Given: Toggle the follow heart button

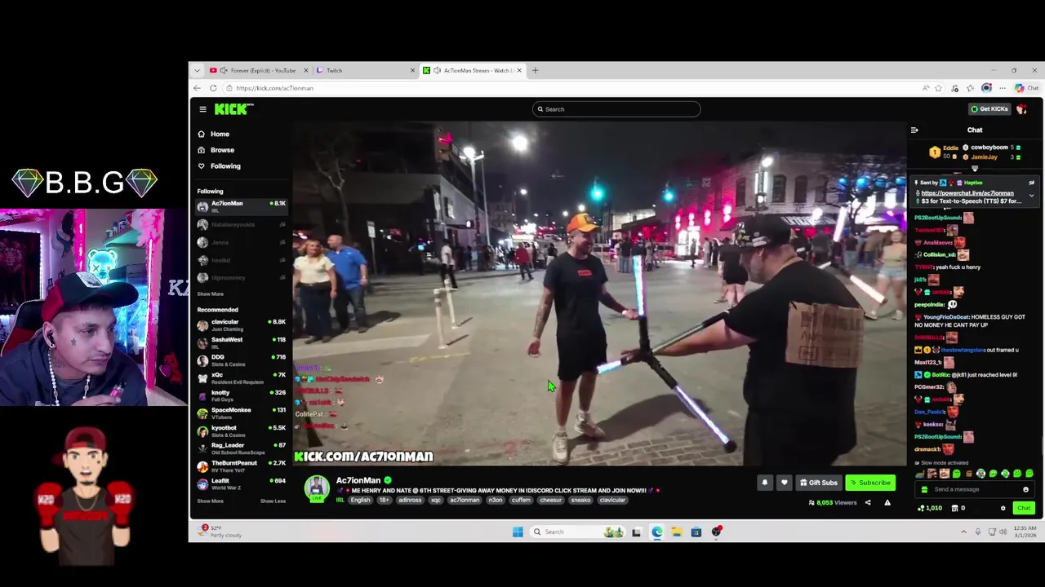Looking at the screenshot, I should coord(785,483).
